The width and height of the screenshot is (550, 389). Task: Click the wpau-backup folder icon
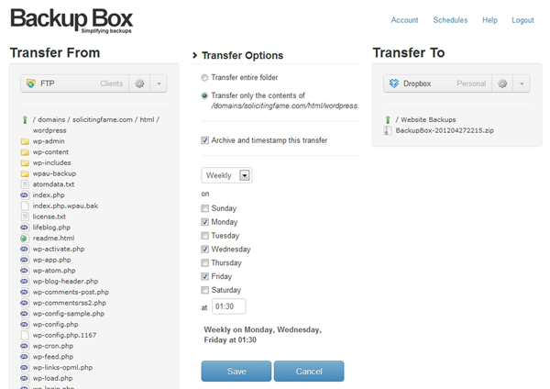[x=25, y=173]
